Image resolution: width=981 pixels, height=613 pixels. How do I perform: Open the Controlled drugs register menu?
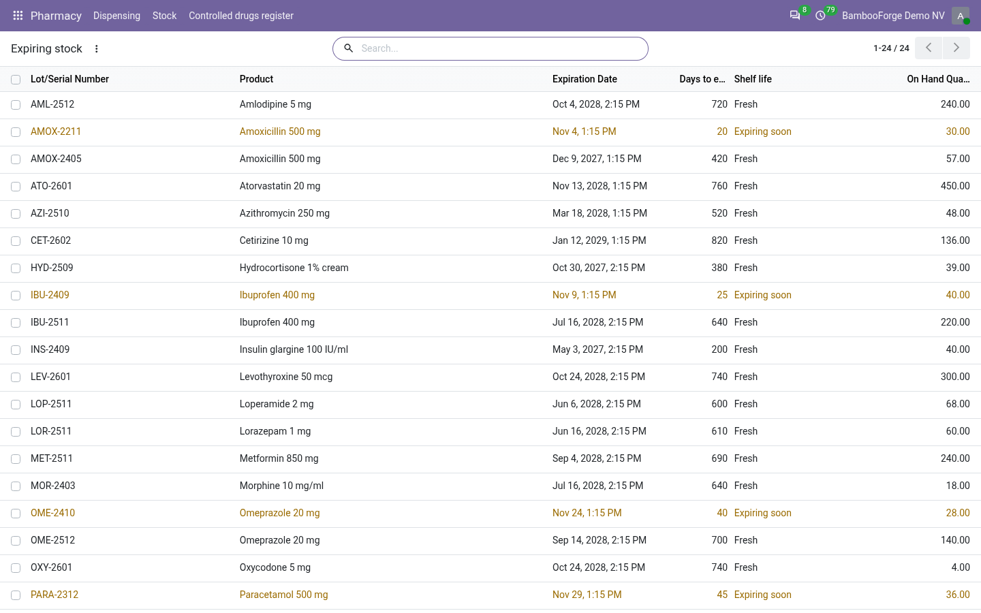pyautogui.click(x=241, y=16)
